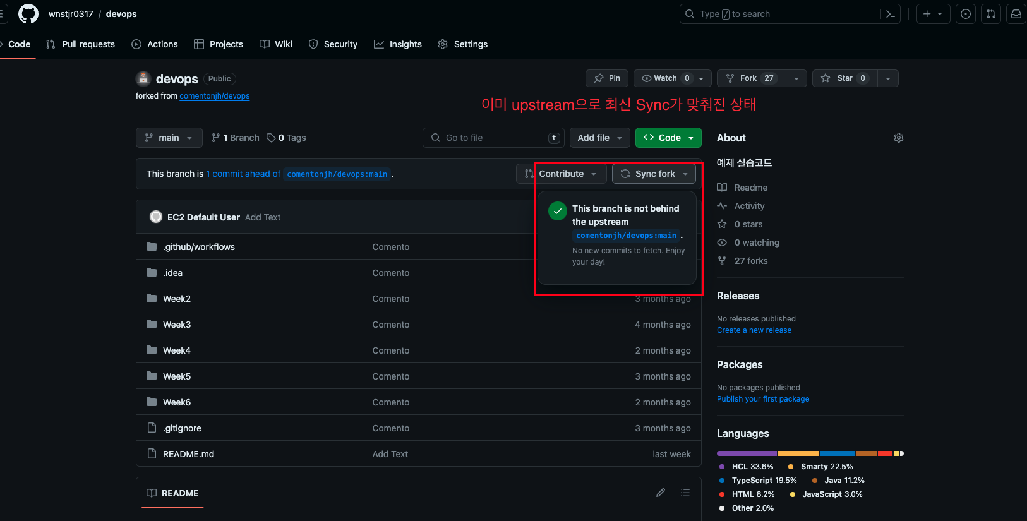Click the About settings gear icon

[x=899, y=138]
